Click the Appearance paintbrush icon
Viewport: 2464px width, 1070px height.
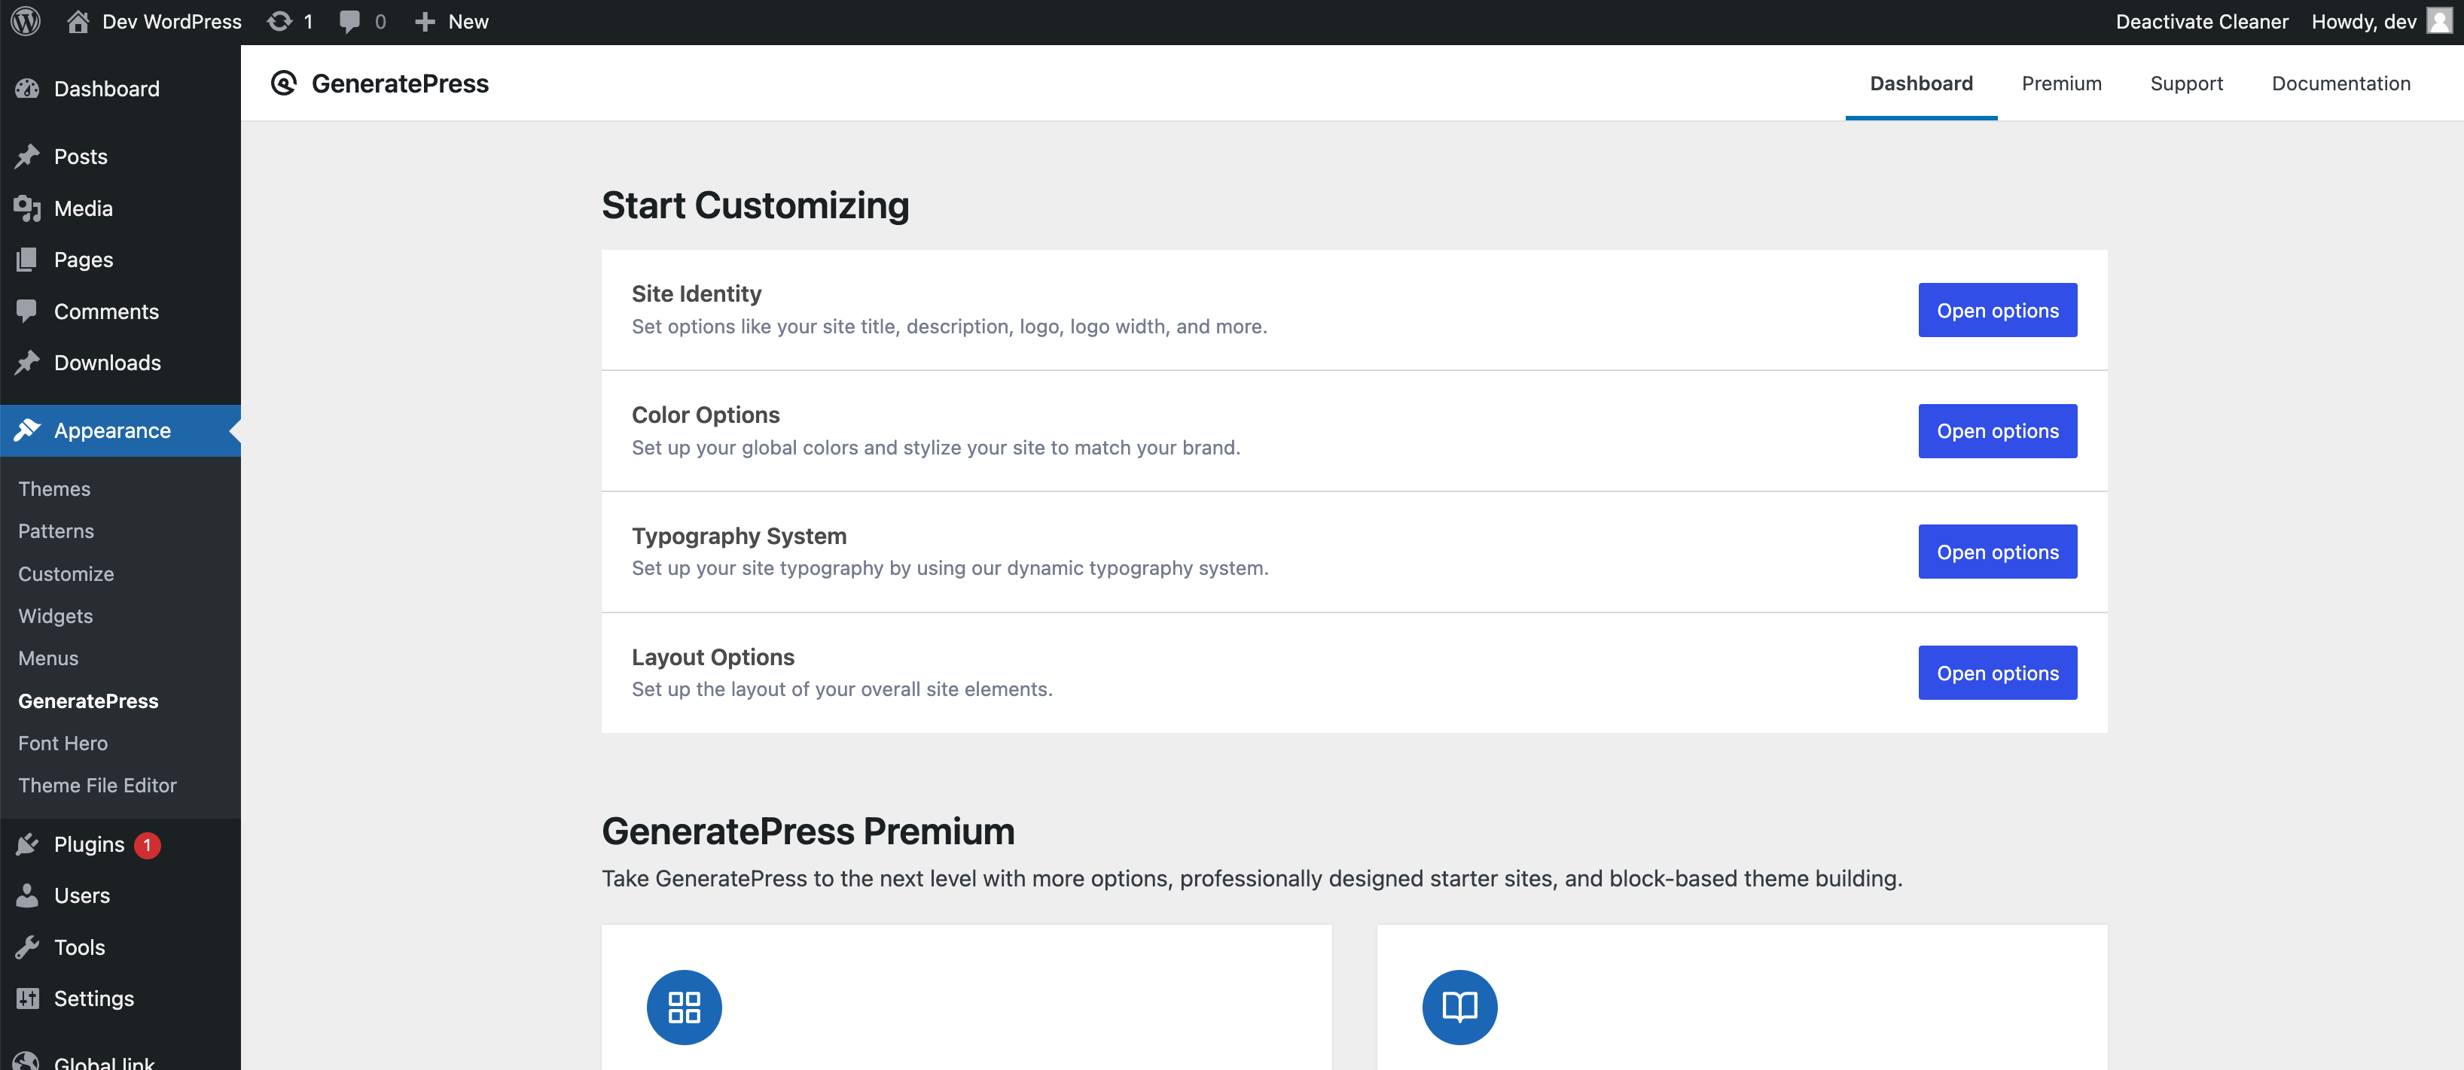point(28,430)
